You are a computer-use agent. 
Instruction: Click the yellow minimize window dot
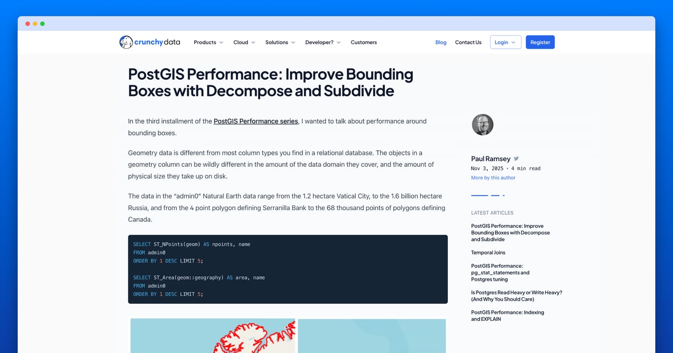click(x=35, y=24)
